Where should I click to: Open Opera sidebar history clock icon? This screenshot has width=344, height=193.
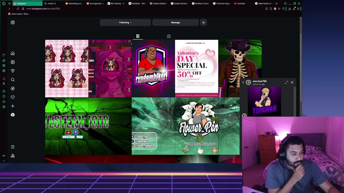click(4, 96)
